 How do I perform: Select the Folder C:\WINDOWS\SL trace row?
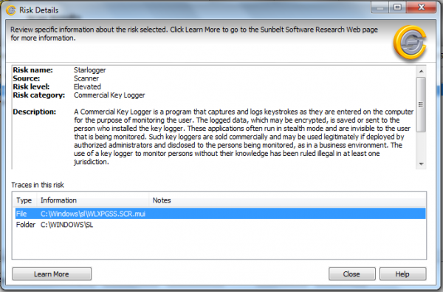(x=220, y=225)
